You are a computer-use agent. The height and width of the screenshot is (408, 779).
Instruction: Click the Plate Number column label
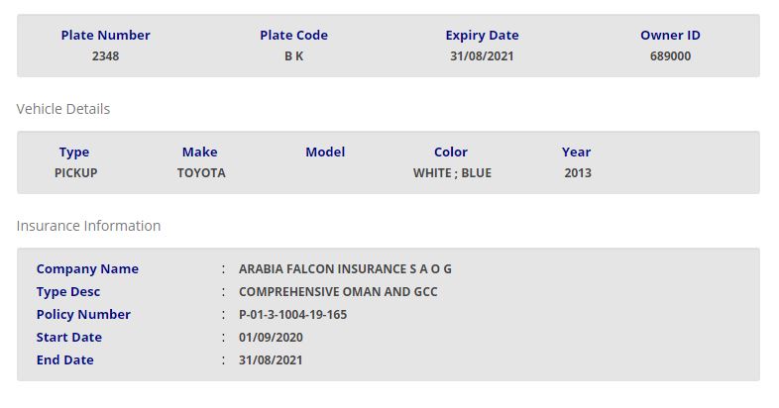[x=105, y=36]
